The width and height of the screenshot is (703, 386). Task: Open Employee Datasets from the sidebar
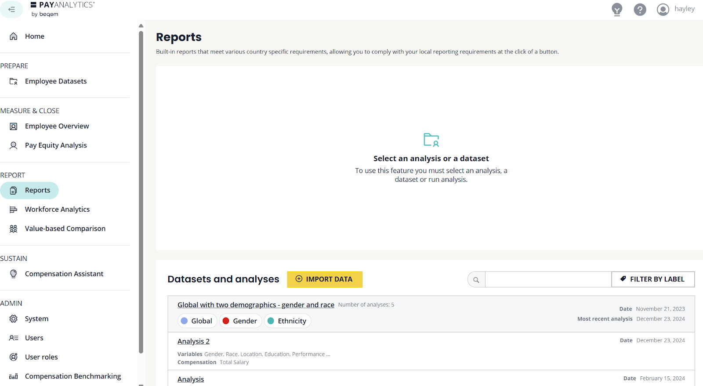(x=55, y=81)
